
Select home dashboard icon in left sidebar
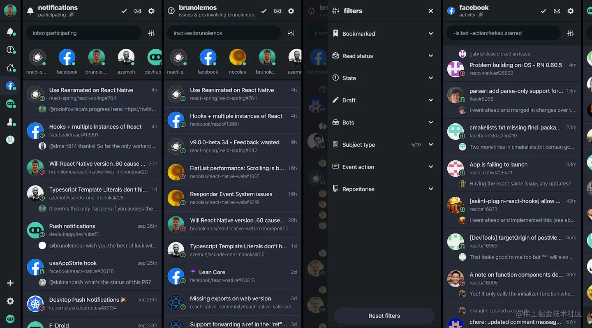(10, 68)
